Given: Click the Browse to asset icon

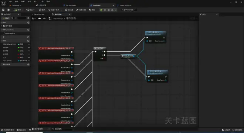Looking at the screenshot, I should 9,10.
